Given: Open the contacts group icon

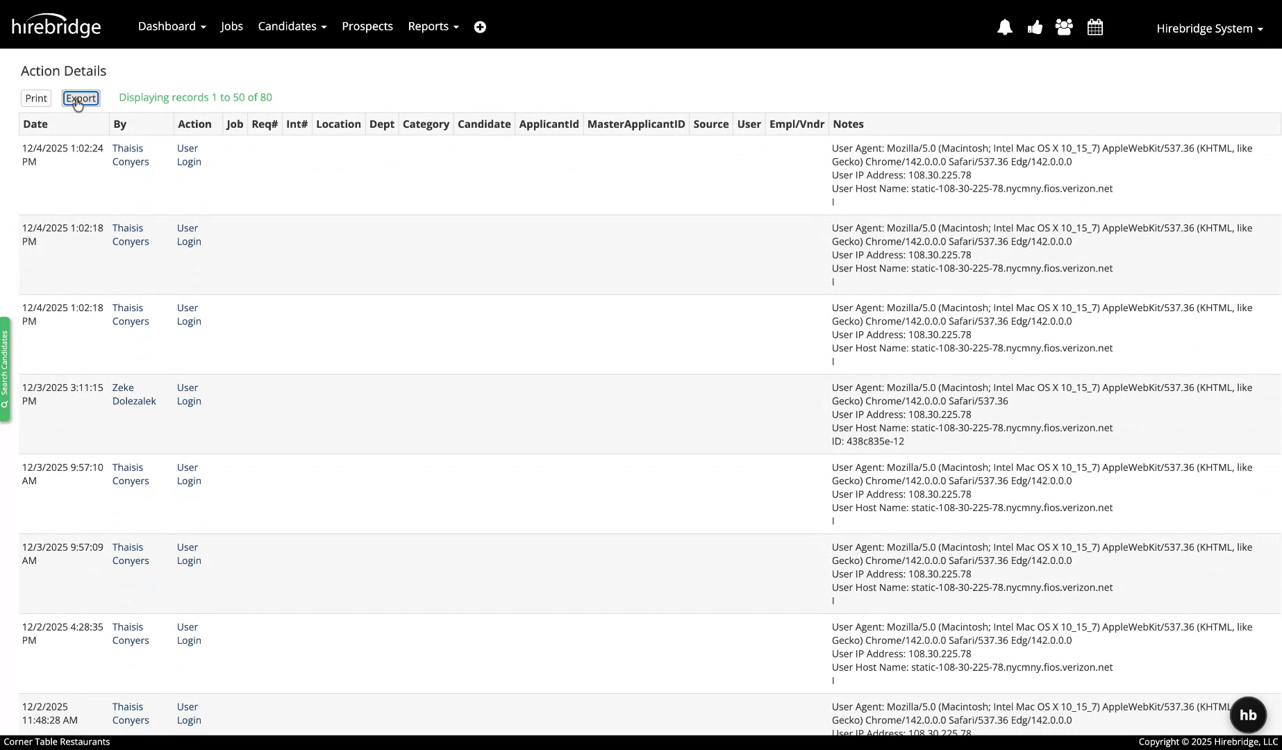Looking at the screenshot, I should pos(1064,26).
